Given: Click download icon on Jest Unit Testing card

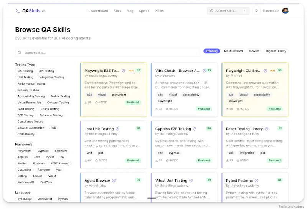Looking at the screenshot, I should click(86, 160).
